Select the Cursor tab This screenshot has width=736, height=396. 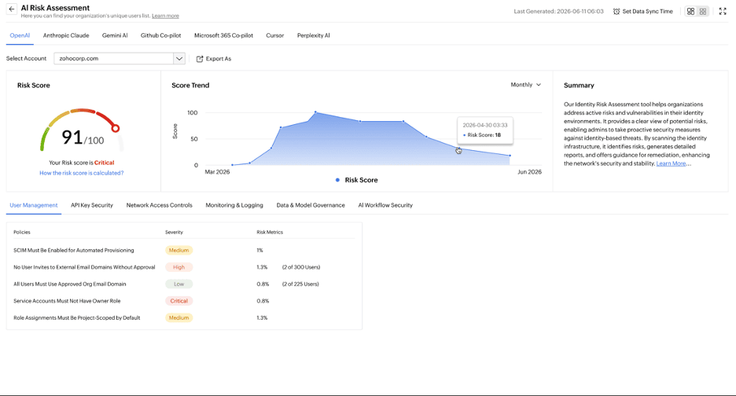click(x=275, y=35)
